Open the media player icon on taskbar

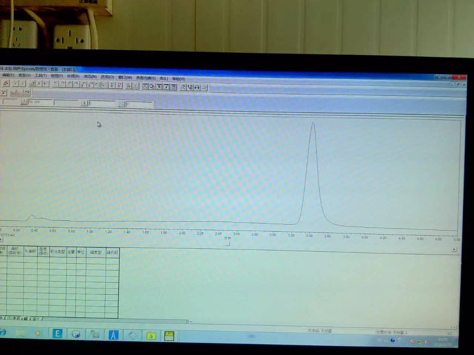click(38, 333)
